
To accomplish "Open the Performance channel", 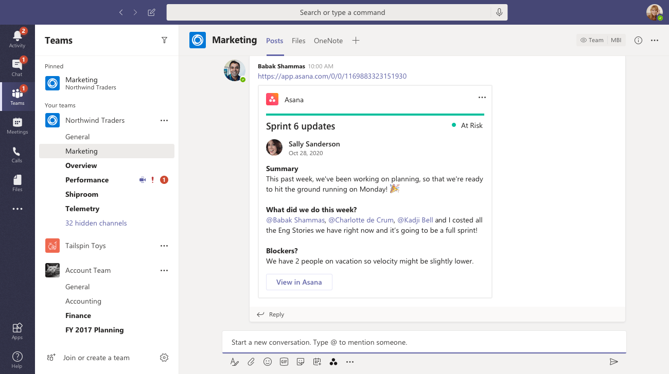I will coord(87,180).
